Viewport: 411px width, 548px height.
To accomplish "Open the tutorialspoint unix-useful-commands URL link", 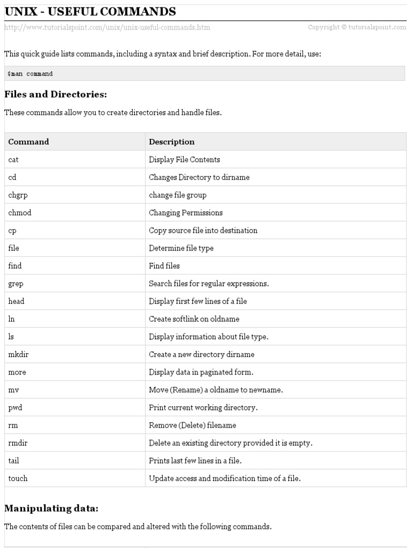I will 107,27.
